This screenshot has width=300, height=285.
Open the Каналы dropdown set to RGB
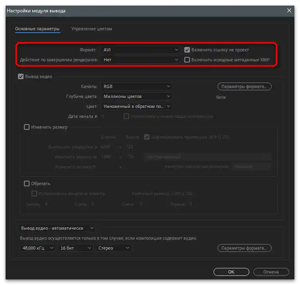[136, 86]
